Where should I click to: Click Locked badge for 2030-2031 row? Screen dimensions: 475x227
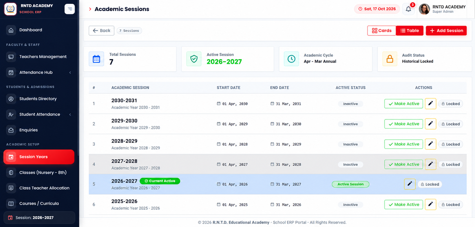(x=451, y=104)
